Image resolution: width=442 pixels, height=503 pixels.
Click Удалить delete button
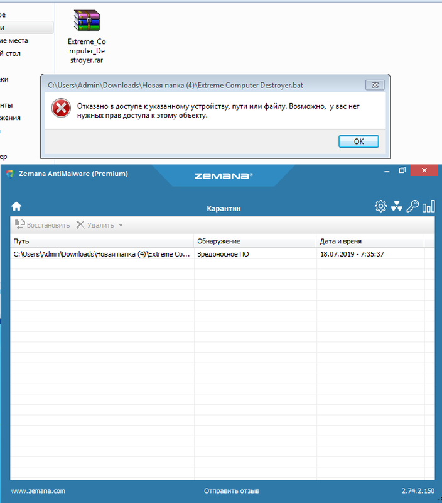95,225
